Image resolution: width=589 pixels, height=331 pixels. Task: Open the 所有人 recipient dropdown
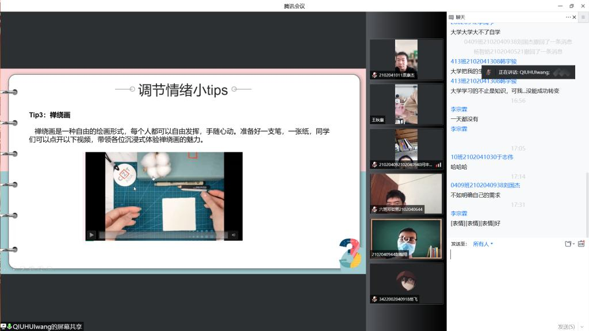click(x=483, y=244)
